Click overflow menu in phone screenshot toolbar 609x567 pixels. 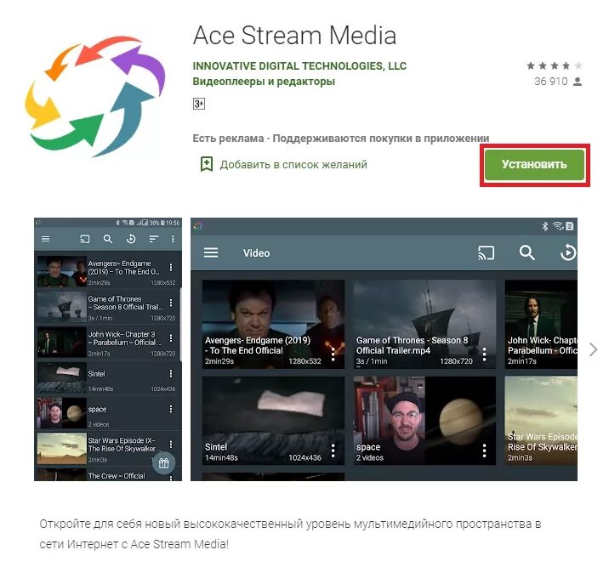tap(173, 239)
